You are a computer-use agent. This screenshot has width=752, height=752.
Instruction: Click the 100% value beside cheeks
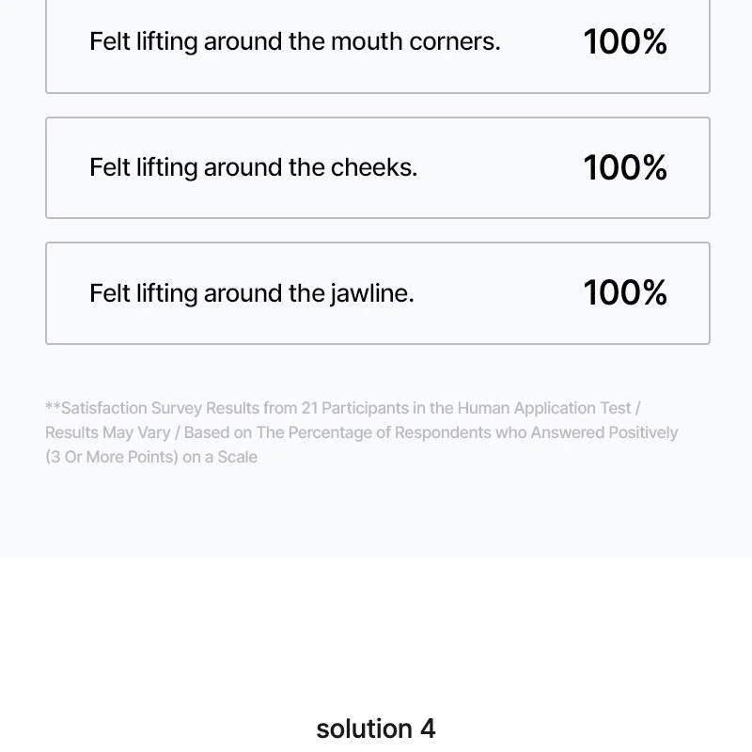click(x=625, y=167)
